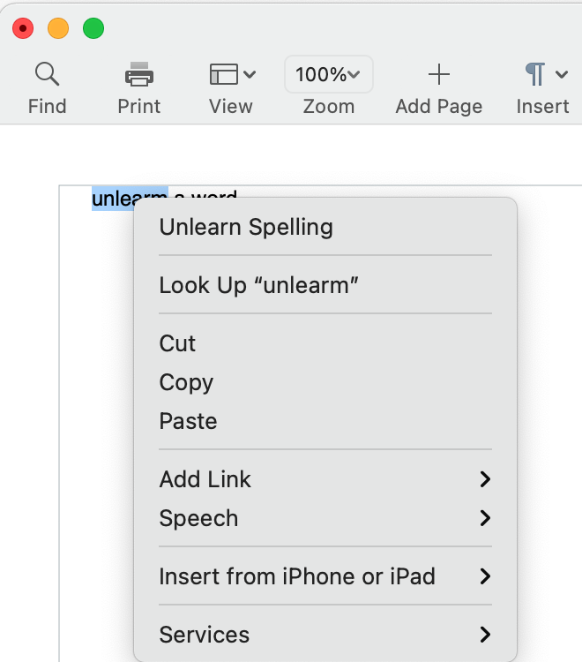Open the View sidebar icon
Viewport: 582px width, 662px height.
[x=224, y=74]
